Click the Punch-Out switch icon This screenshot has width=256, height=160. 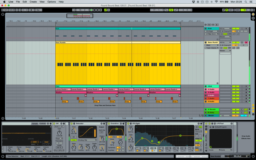tap(176, 10)
